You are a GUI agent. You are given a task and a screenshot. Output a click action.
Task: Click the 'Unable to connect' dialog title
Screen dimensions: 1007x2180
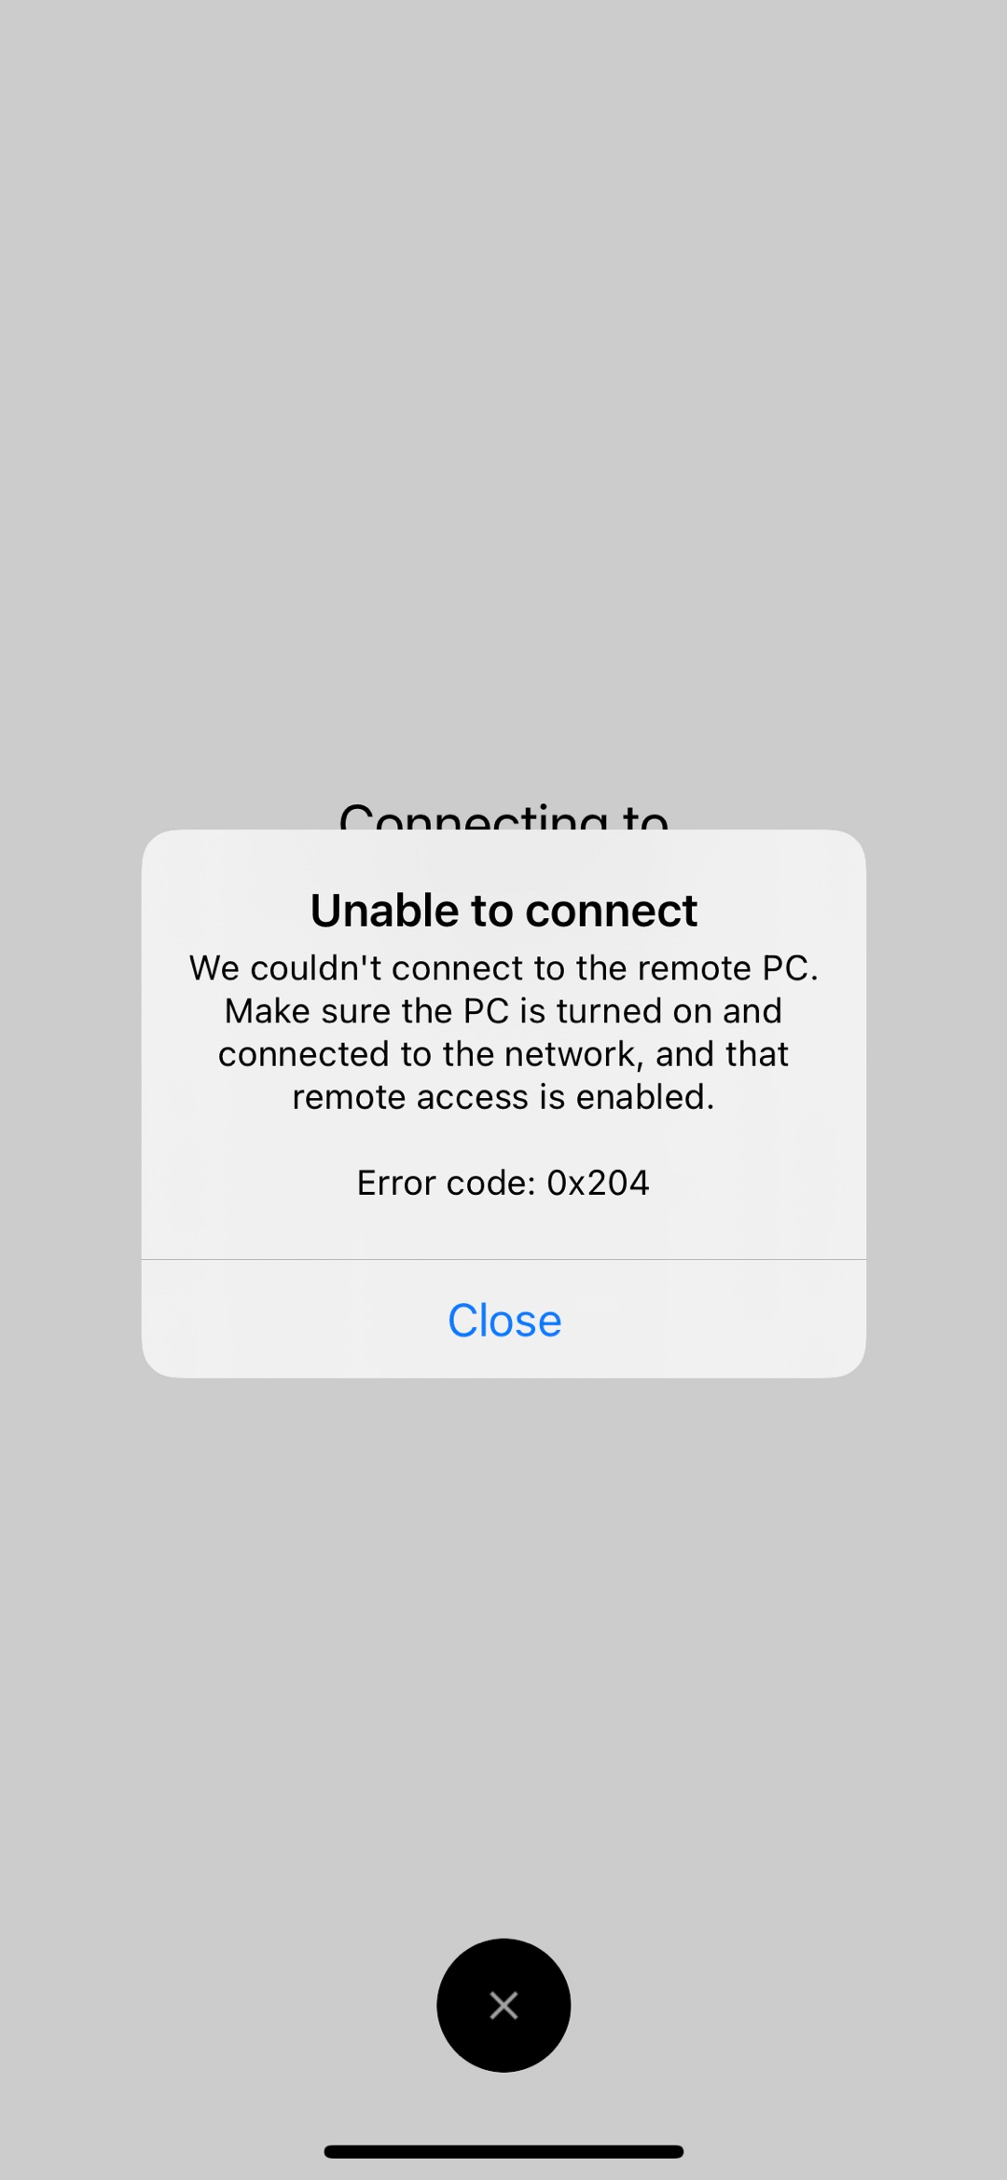click(504, 910)
